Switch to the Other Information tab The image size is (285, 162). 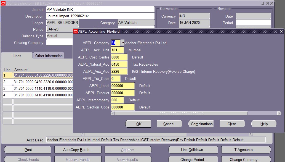(x=49, y=55)
